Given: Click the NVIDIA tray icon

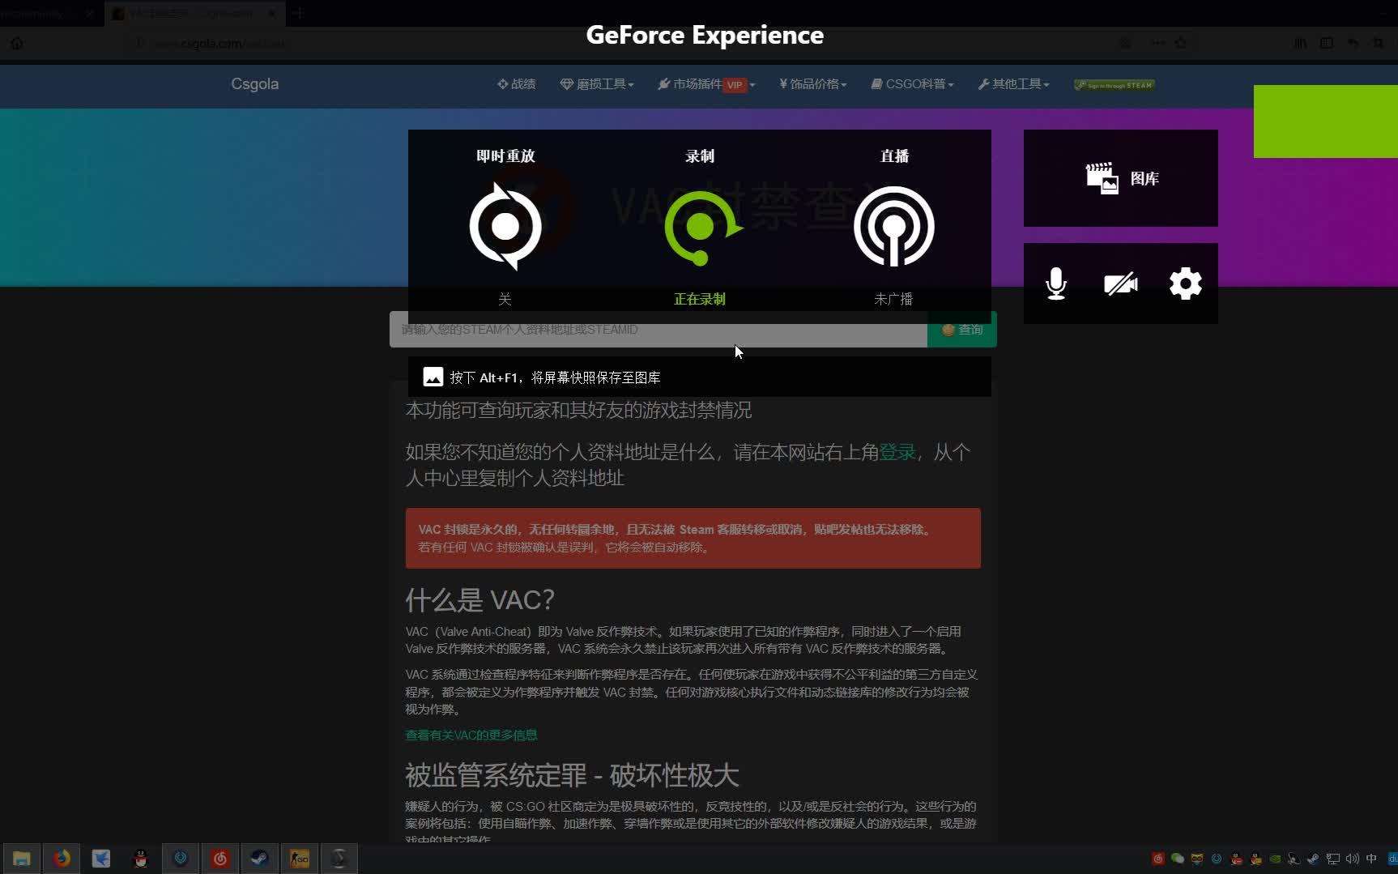Looking at the screenshot, I should (1275, 859).
